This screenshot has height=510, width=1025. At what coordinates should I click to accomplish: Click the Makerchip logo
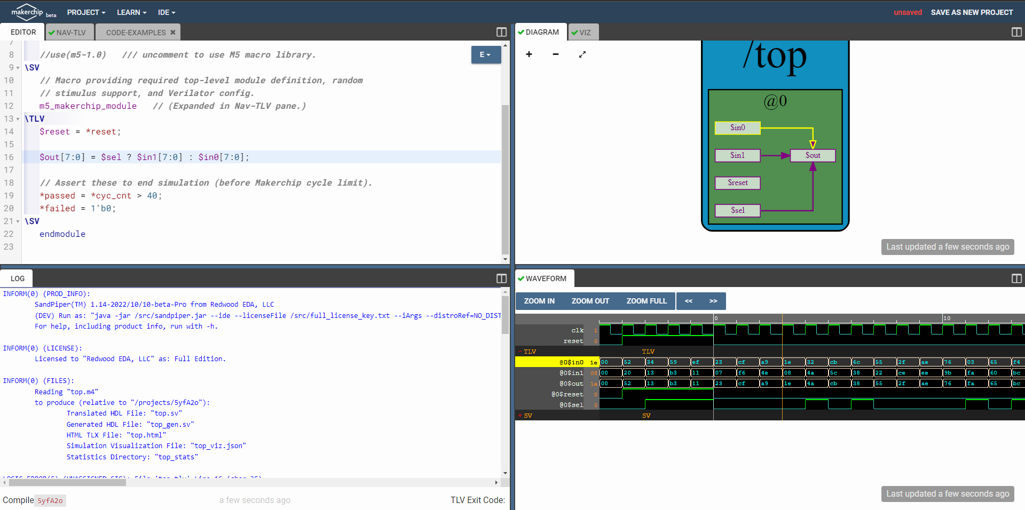pyautogui.click(x=26, y=12)
